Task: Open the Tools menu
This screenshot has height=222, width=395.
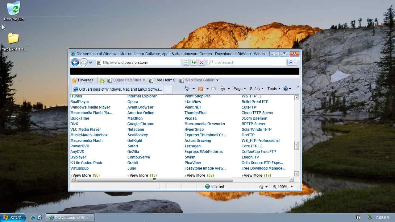Action: (x=274, y=89)
